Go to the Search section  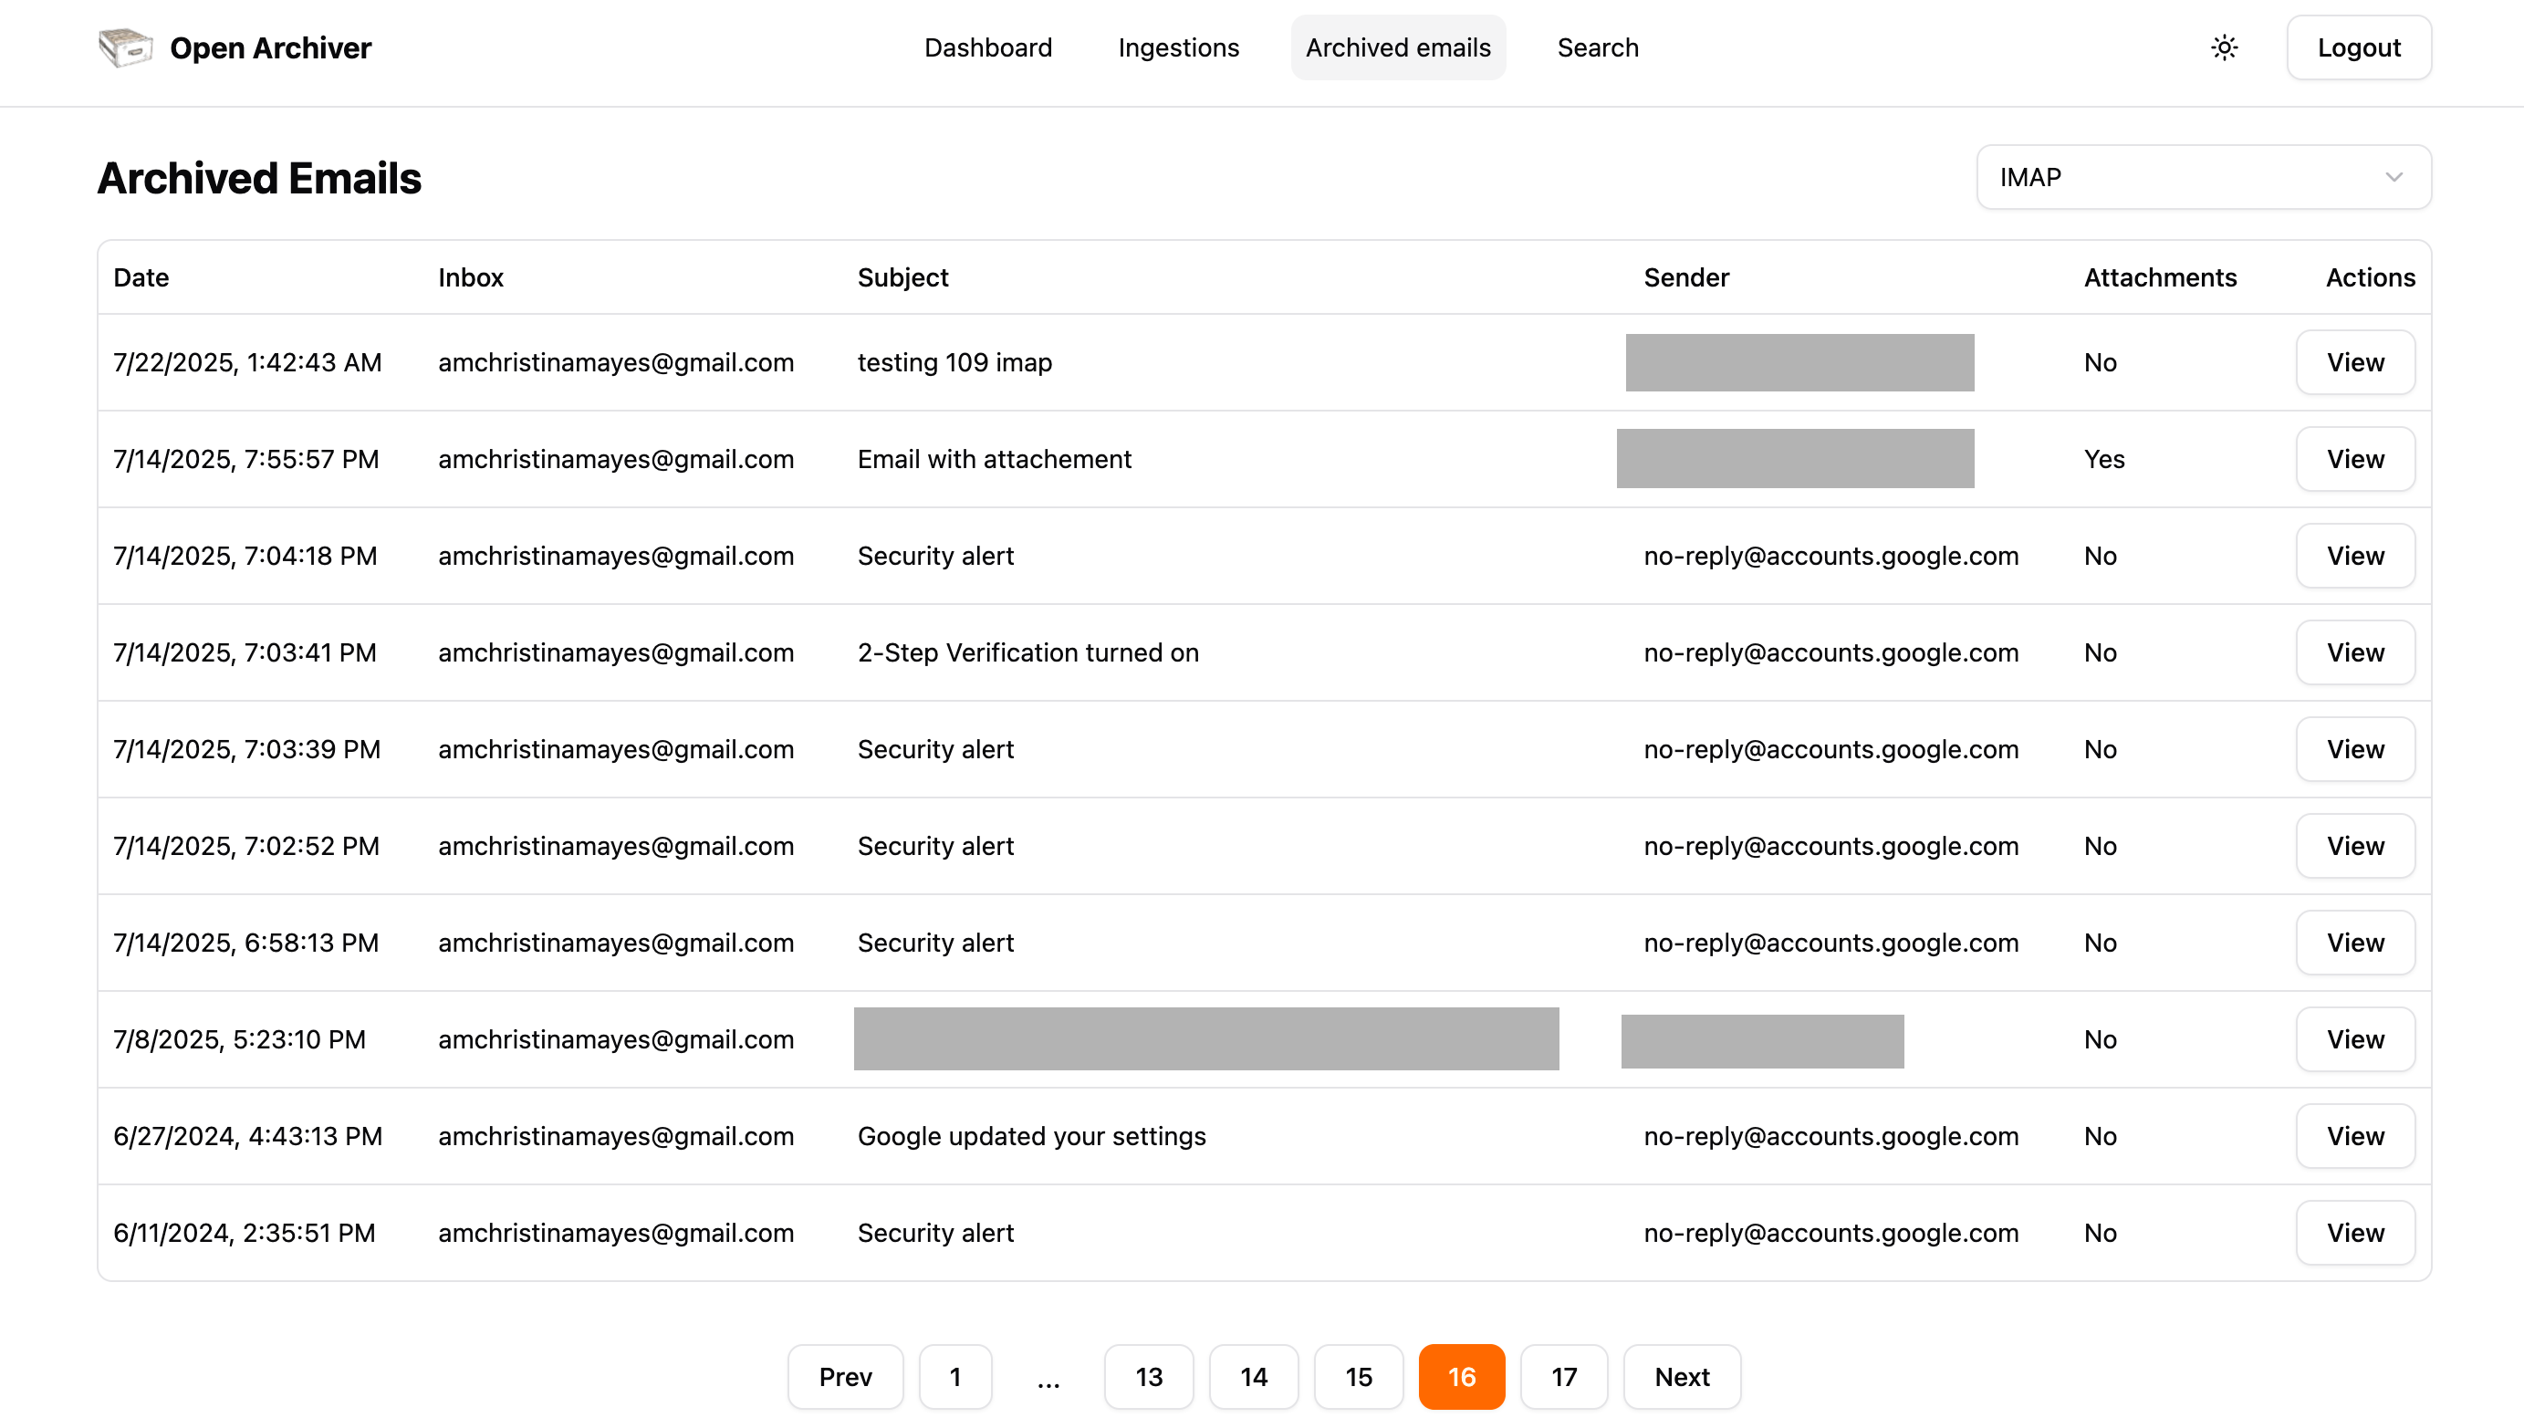coord(1597,47)
